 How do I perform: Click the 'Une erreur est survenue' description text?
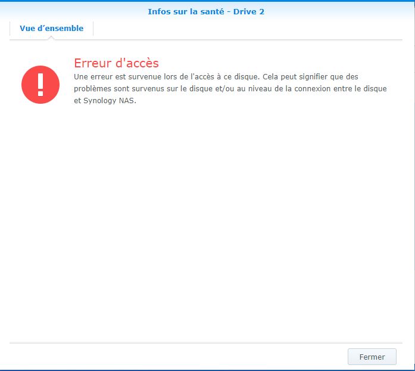(x=230, y=88)
